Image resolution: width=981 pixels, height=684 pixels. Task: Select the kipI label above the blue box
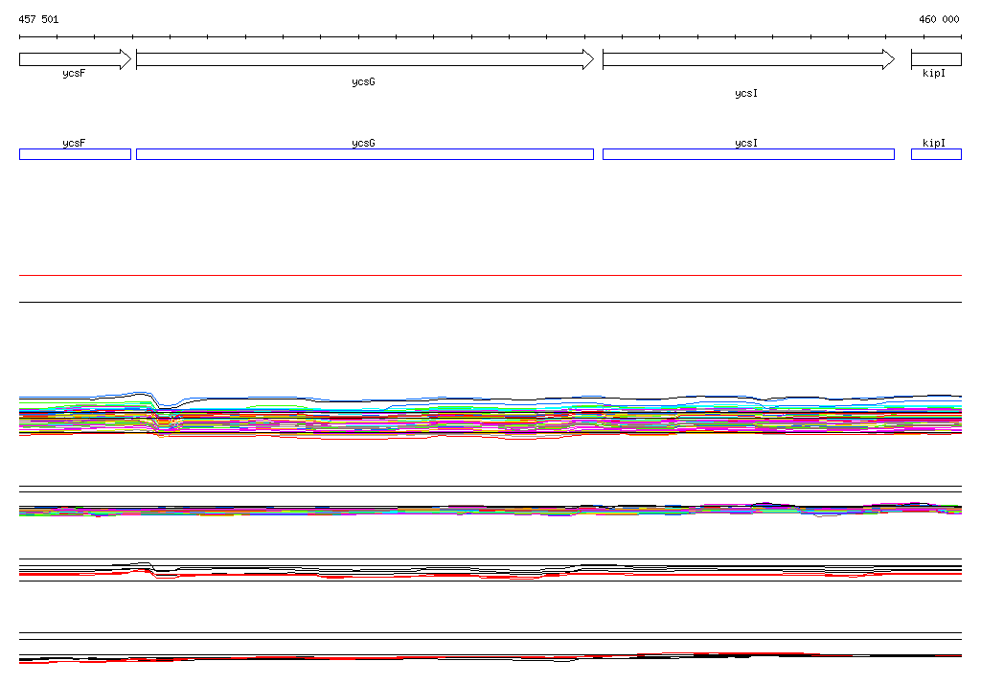coord(934,143)
